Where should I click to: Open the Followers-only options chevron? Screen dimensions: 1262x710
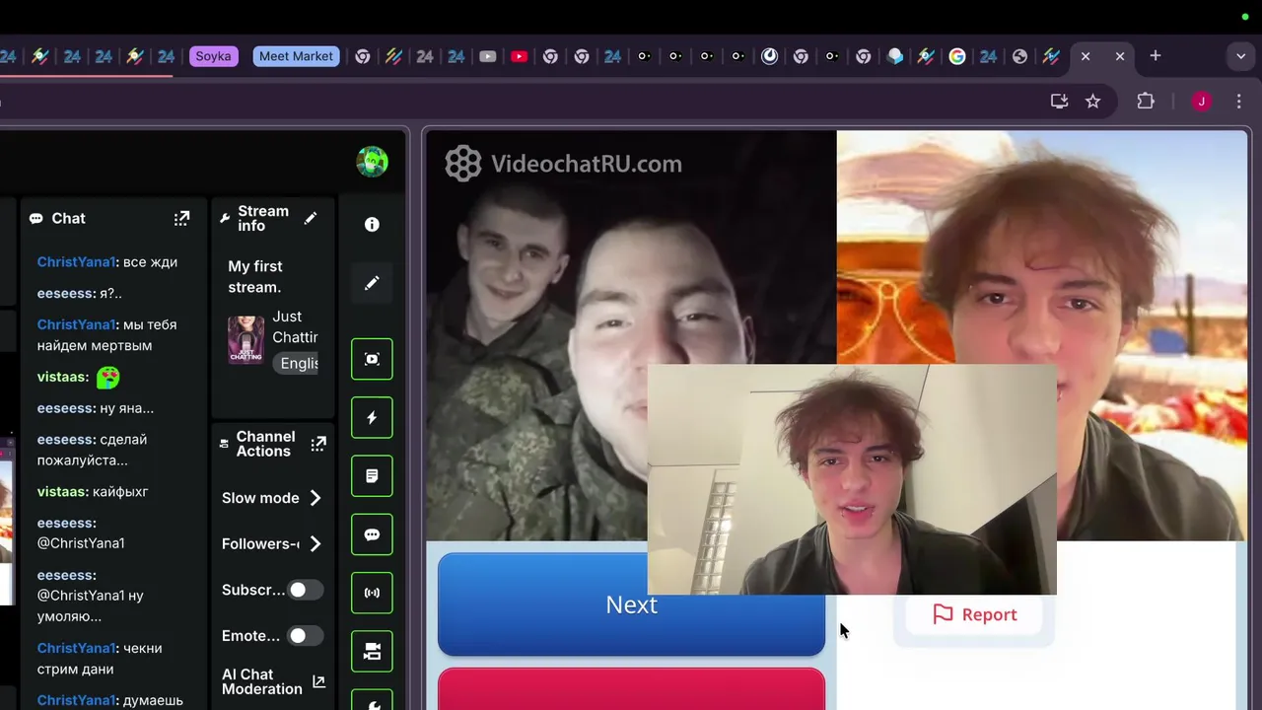pos(315,543)
